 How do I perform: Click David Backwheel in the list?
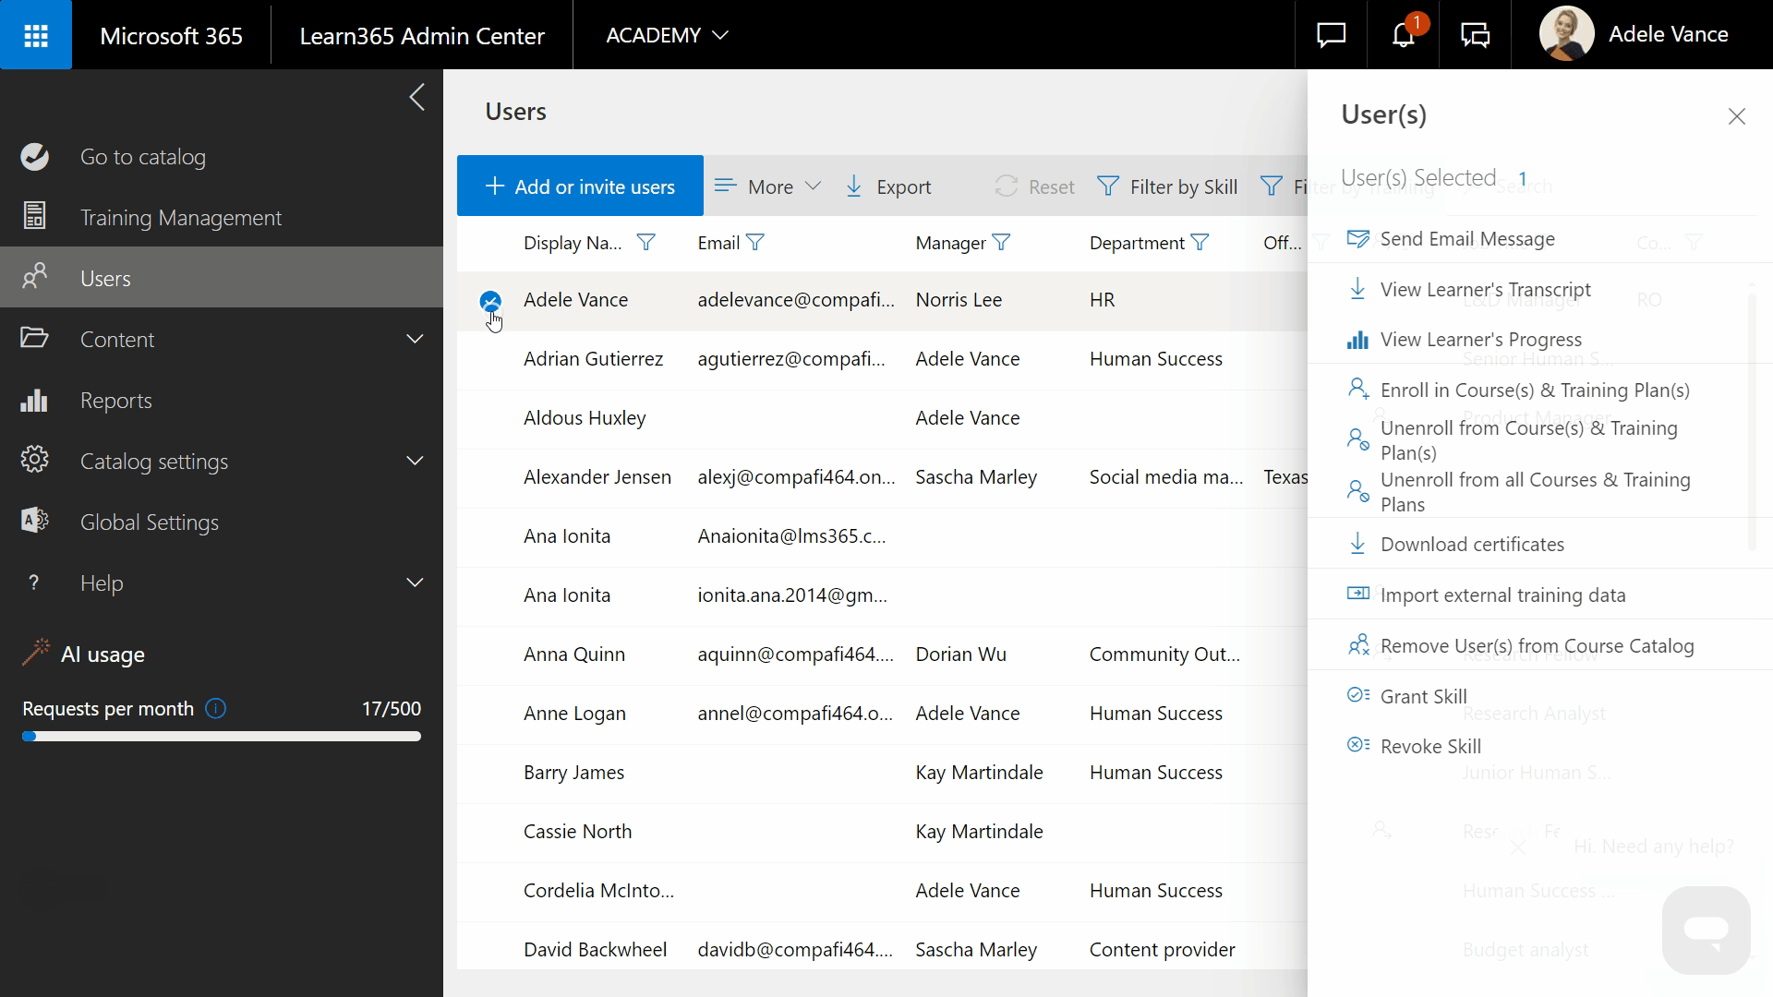pyautogui.click(x=595, y=950)
